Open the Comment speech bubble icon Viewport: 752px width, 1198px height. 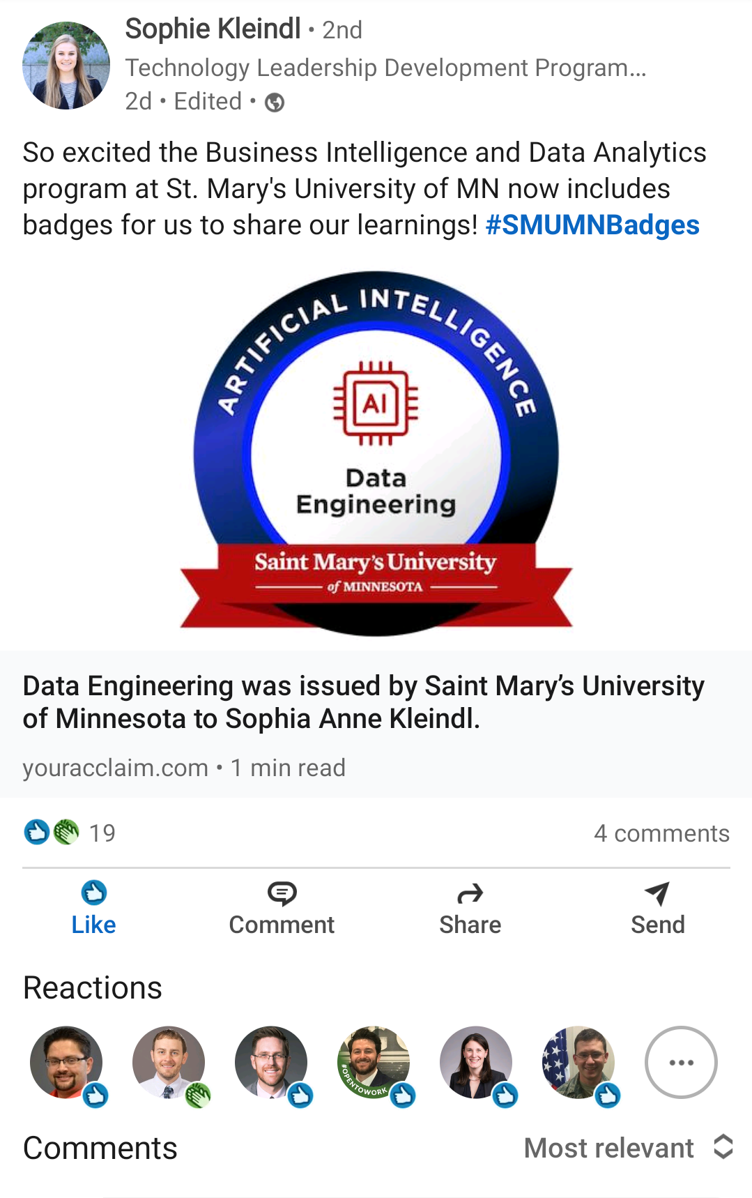coord(282,893)
